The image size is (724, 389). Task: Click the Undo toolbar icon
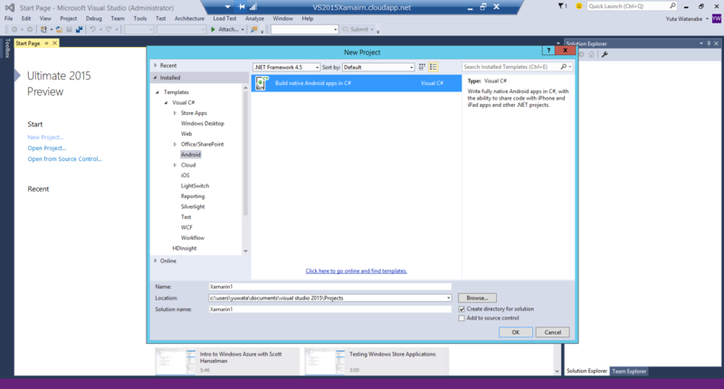(x=92, y=29)
